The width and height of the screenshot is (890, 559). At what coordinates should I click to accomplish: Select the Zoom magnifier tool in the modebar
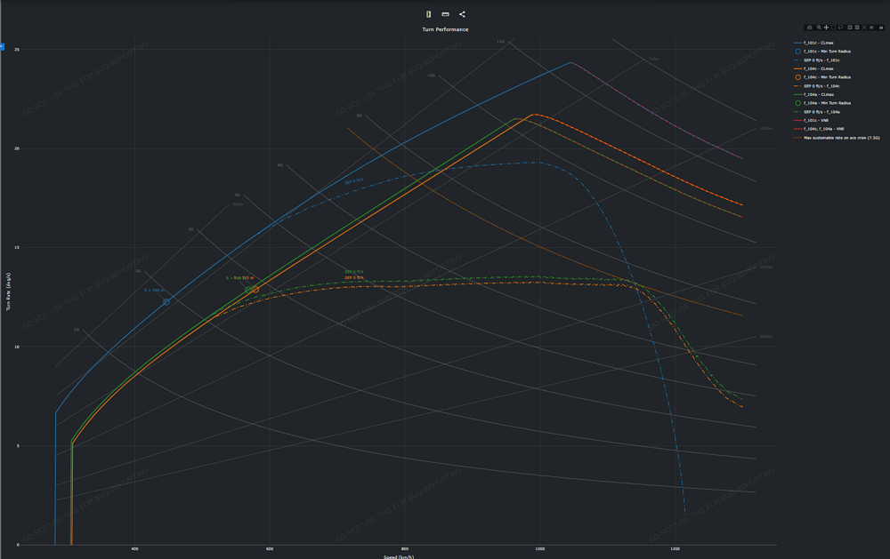click(x=819, y=28)
